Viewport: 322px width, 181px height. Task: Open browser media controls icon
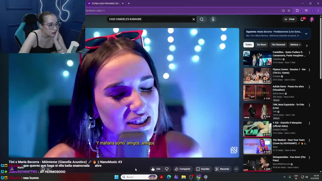point(306,11)
